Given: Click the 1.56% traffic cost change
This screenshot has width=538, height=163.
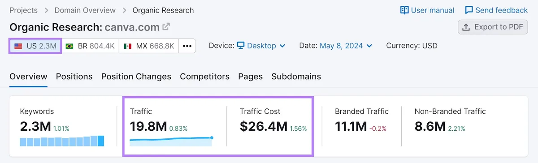Looking at the screenshot, I should pos(299,129).
